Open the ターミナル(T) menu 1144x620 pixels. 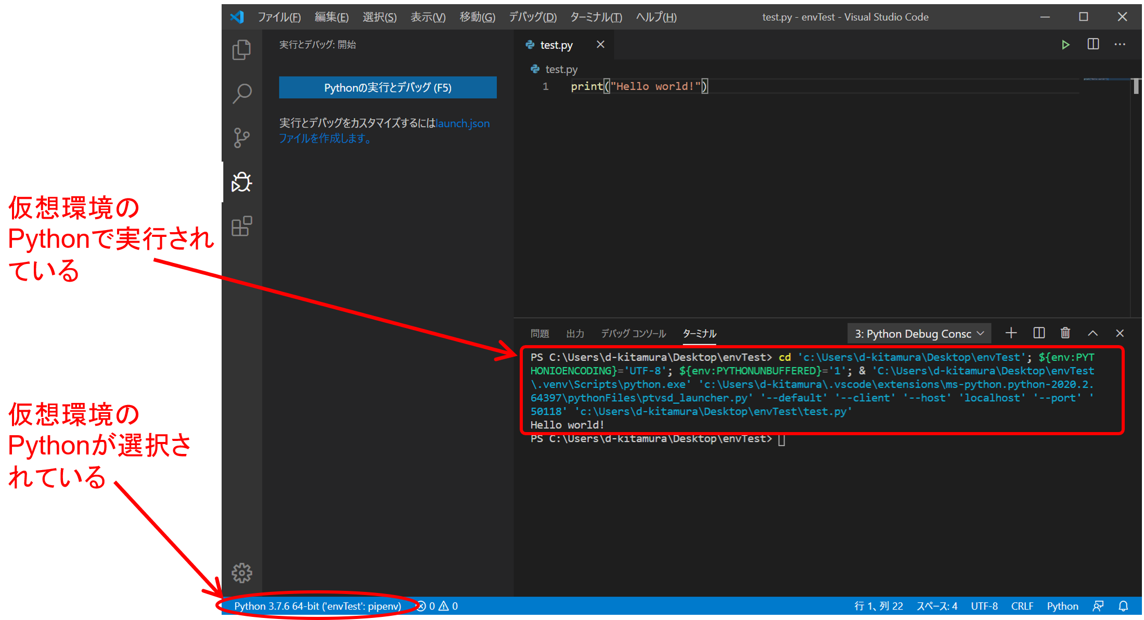tap(596, 17)
